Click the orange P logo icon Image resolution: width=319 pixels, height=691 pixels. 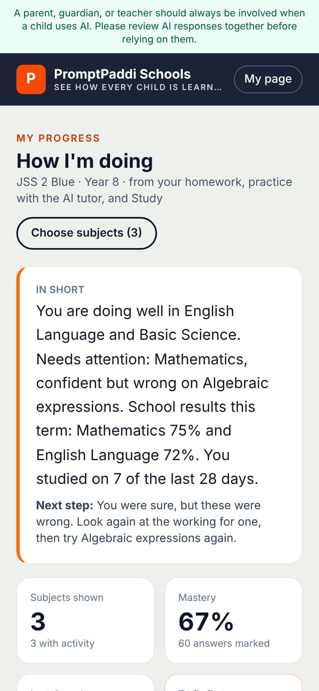click(x=31, y=79)
